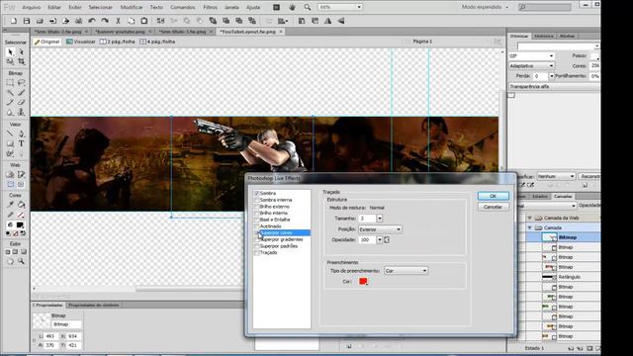The image size is (633, 356).
Task: Click Cancelar in Photoshop Live Effects dialog
Action: [x=493, y=207]
